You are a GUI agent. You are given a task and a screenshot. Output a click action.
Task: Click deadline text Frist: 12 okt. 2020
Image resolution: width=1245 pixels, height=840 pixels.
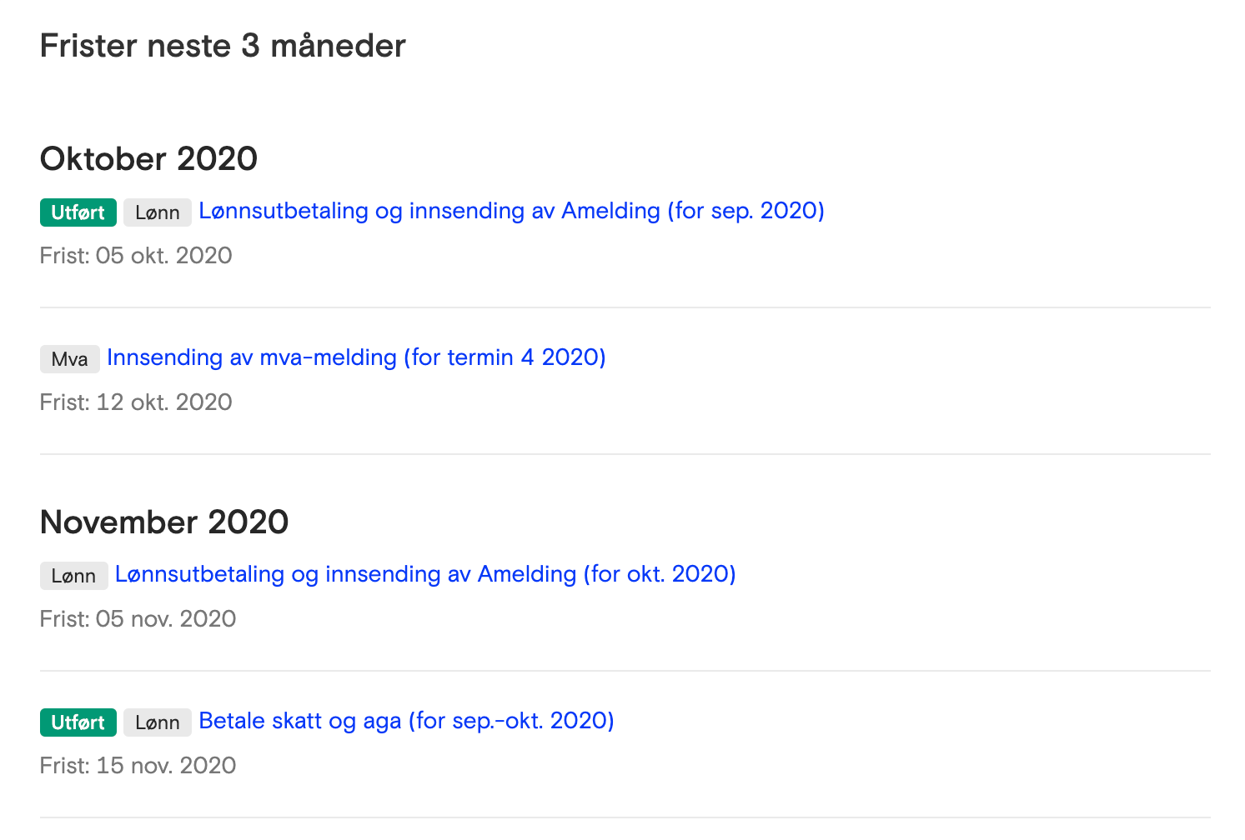[136, 402]
